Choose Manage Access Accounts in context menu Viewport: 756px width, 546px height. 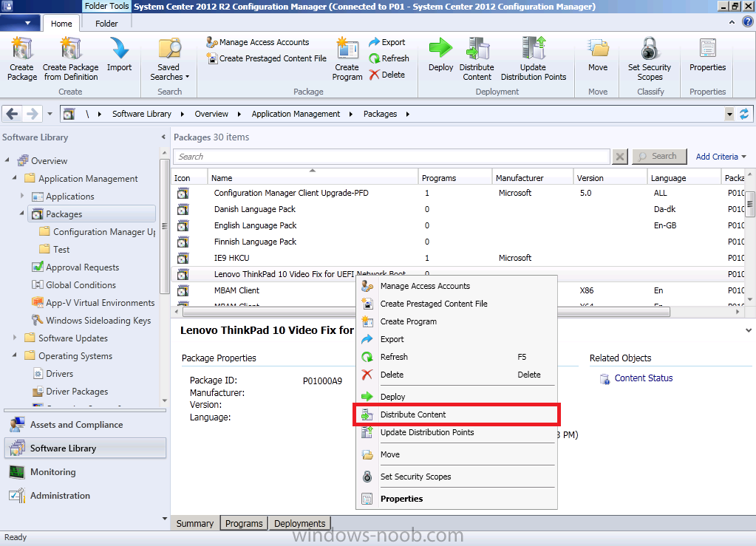point(457,286)
